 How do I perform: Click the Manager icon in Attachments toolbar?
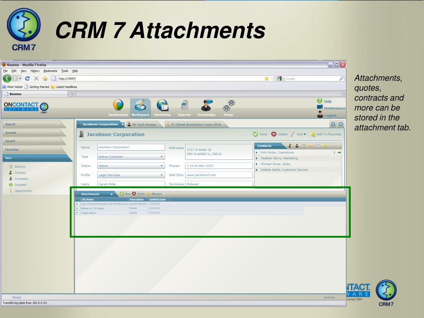coord(149,194)
